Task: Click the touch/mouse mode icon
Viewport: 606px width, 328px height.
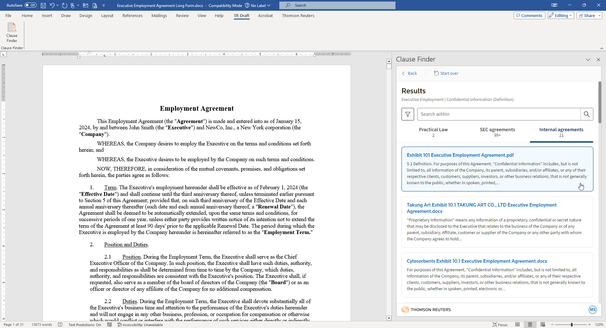Action: coord(72,5)
